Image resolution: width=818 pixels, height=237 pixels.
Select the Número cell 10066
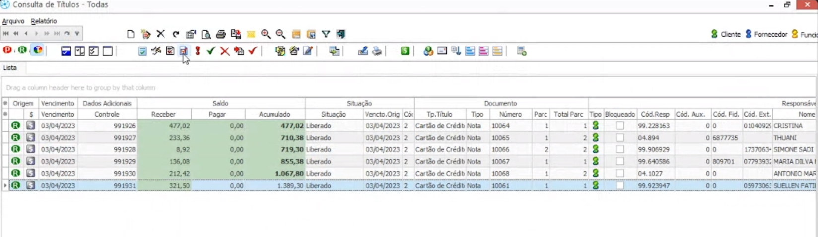(x=511, y=149)
